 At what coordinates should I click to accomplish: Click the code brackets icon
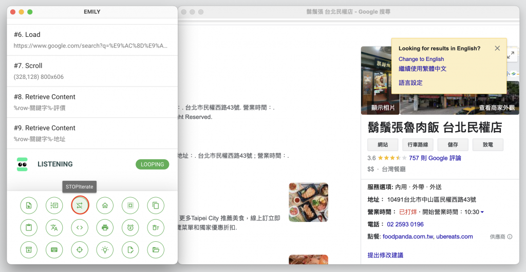click(x=80, y=227)
